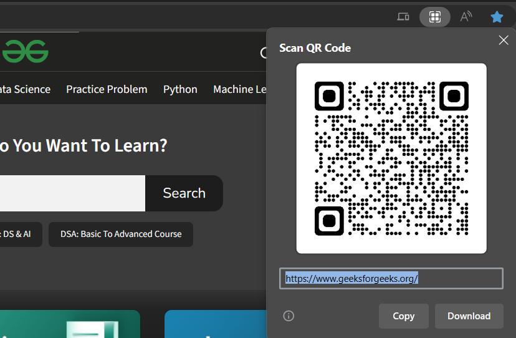Click the green course card
Screen dimensions: 516x338
tap(70, 324)
